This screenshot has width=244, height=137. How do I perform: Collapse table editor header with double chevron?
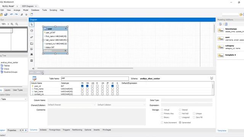[212, 78]
